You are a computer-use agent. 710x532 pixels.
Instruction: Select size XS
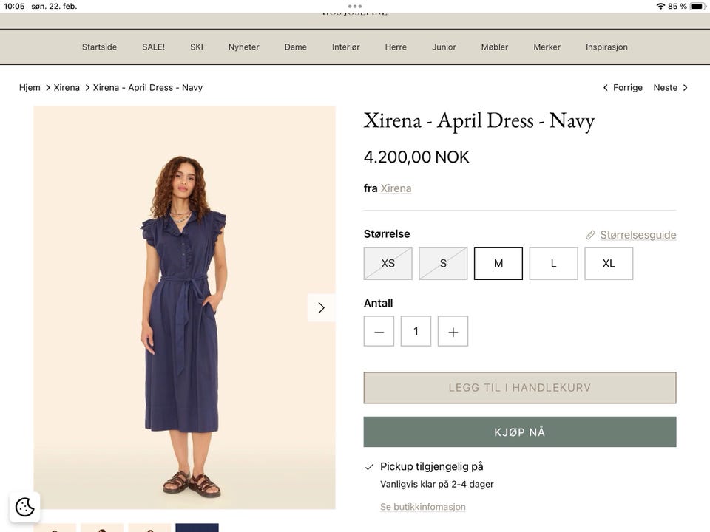388,263
